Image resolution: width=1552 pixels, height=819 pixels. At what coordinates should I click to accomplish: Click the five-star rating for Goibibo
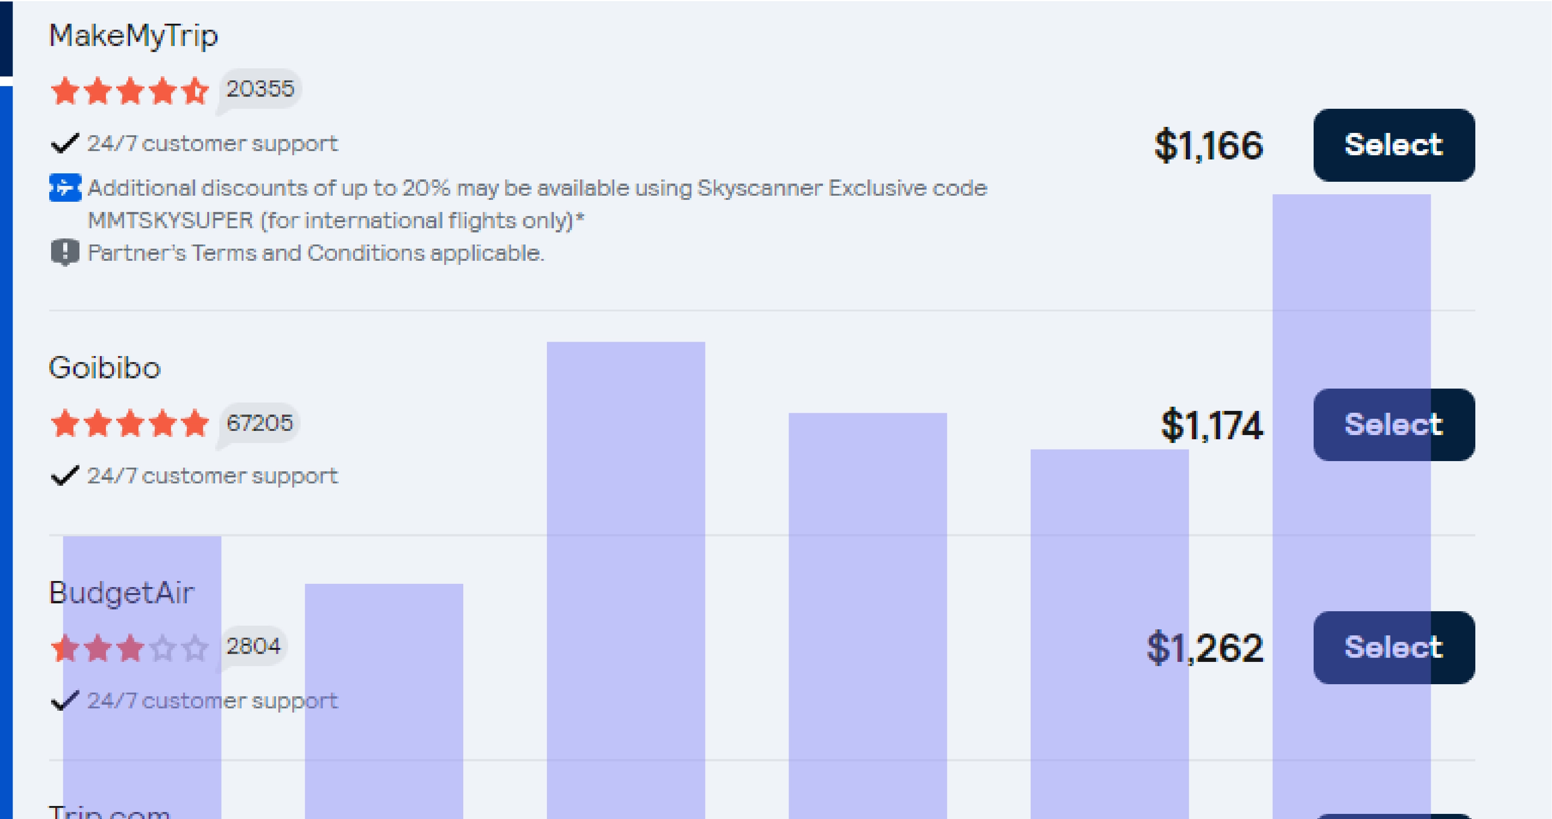(130, 423)
